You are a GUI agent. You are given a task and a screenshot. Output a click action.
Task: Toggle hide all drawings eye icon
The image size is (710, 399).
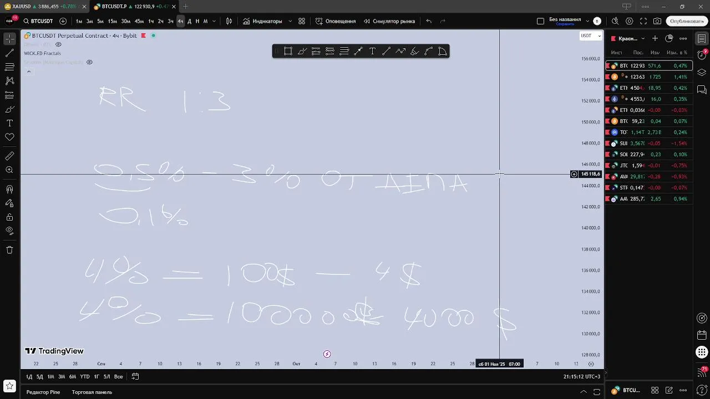click(x=9, y=231)
